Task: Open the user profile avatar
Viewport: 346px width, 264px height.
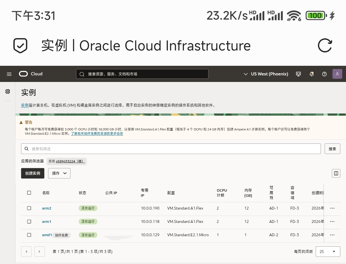Action: click(337, 74)
